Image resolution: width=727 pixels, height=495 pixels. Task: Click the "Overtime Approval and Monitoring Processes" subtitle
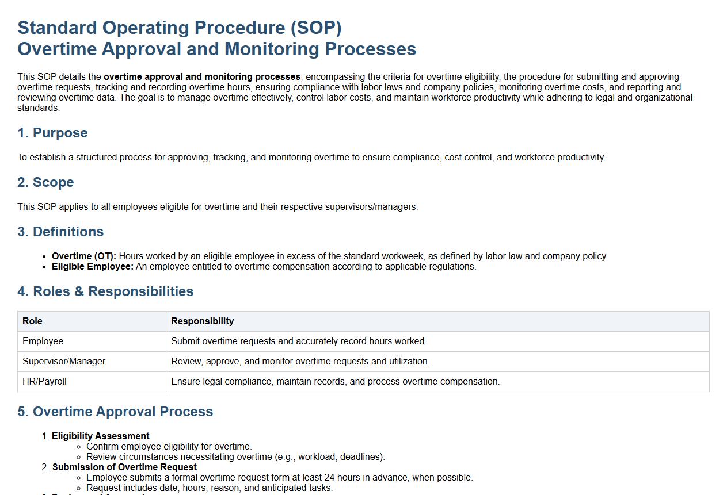click(x=216, y=49)
